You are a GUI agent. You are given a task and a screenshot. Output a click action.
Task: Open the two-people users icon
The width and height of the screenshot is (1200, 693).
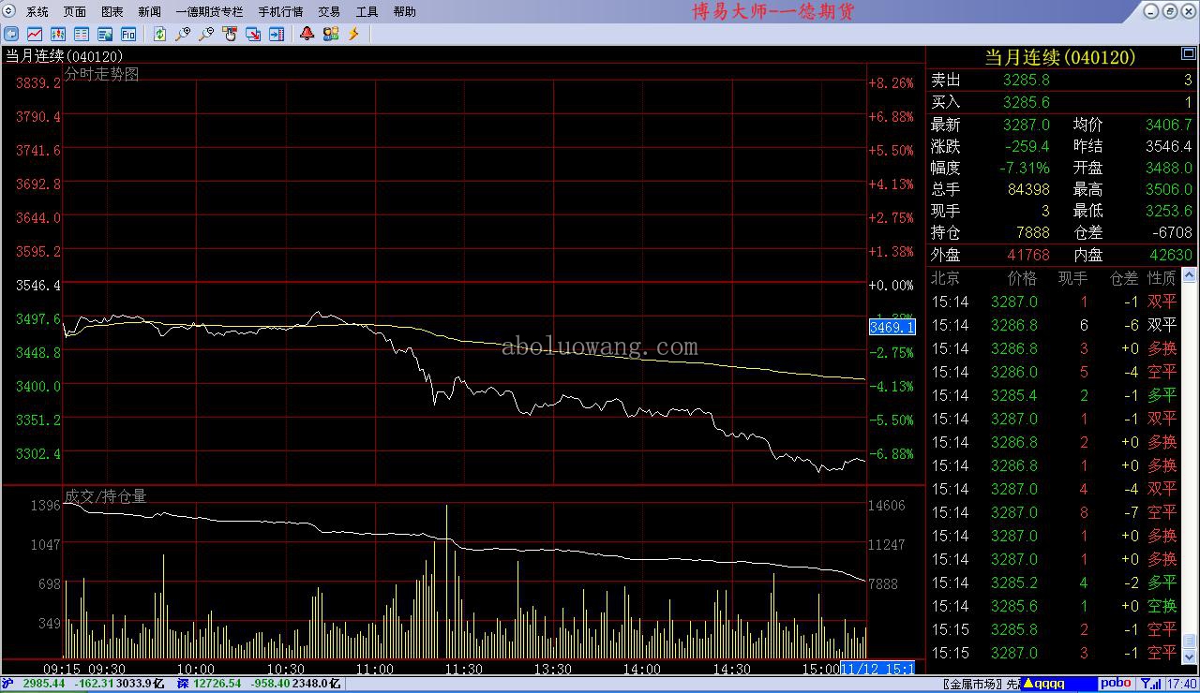pos(331,34)
